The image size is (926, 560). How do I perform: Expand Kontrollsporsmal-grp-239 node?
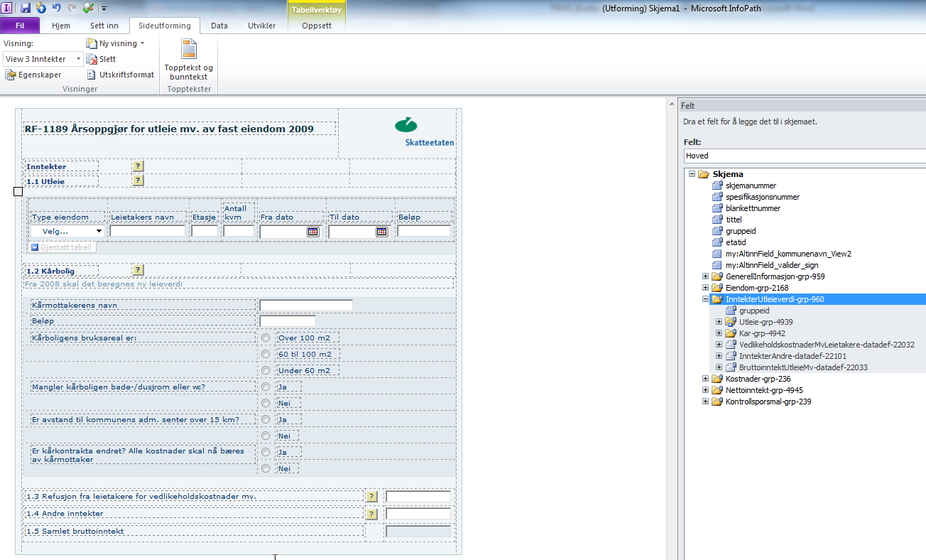[705, 402]
